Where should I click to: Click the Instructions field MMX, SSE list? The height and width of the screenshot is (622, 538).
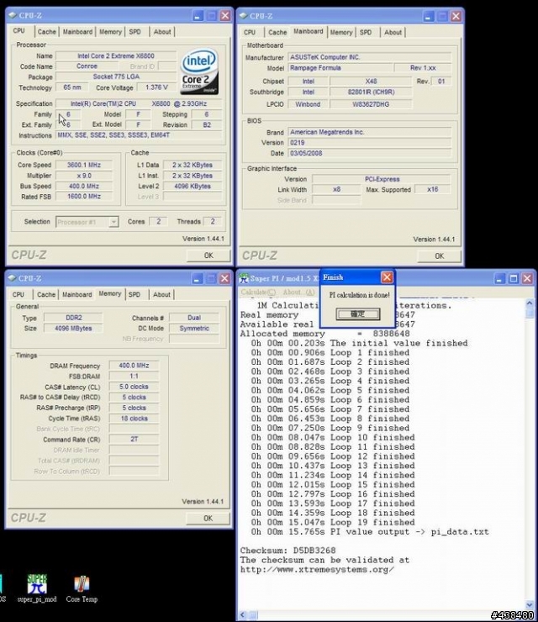[x=139, y=135]
